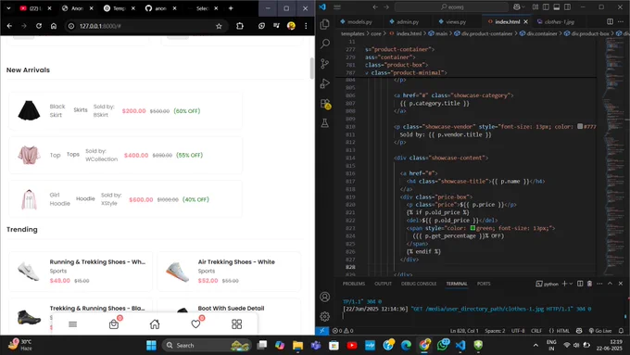Screen dimensions: 630x355
Task: Open Chrome three-dot menu
Action: point(306,26)
